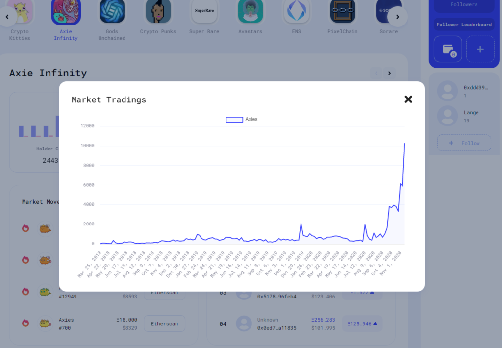Image resolution: width=502 pixels, height=348 pixels.
Task: Click the Ξ256.283 value
Action: (x=323, y=320)
